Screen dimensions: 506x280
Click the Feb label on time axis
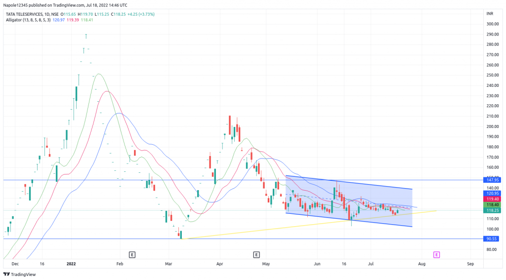point(120,264)
